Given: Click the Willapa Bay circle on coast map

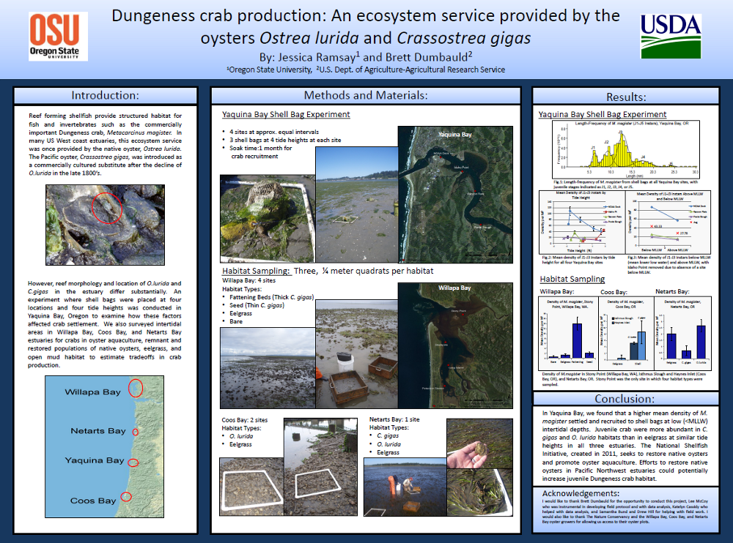Looking at the screenshot, I should pos(136,388).
